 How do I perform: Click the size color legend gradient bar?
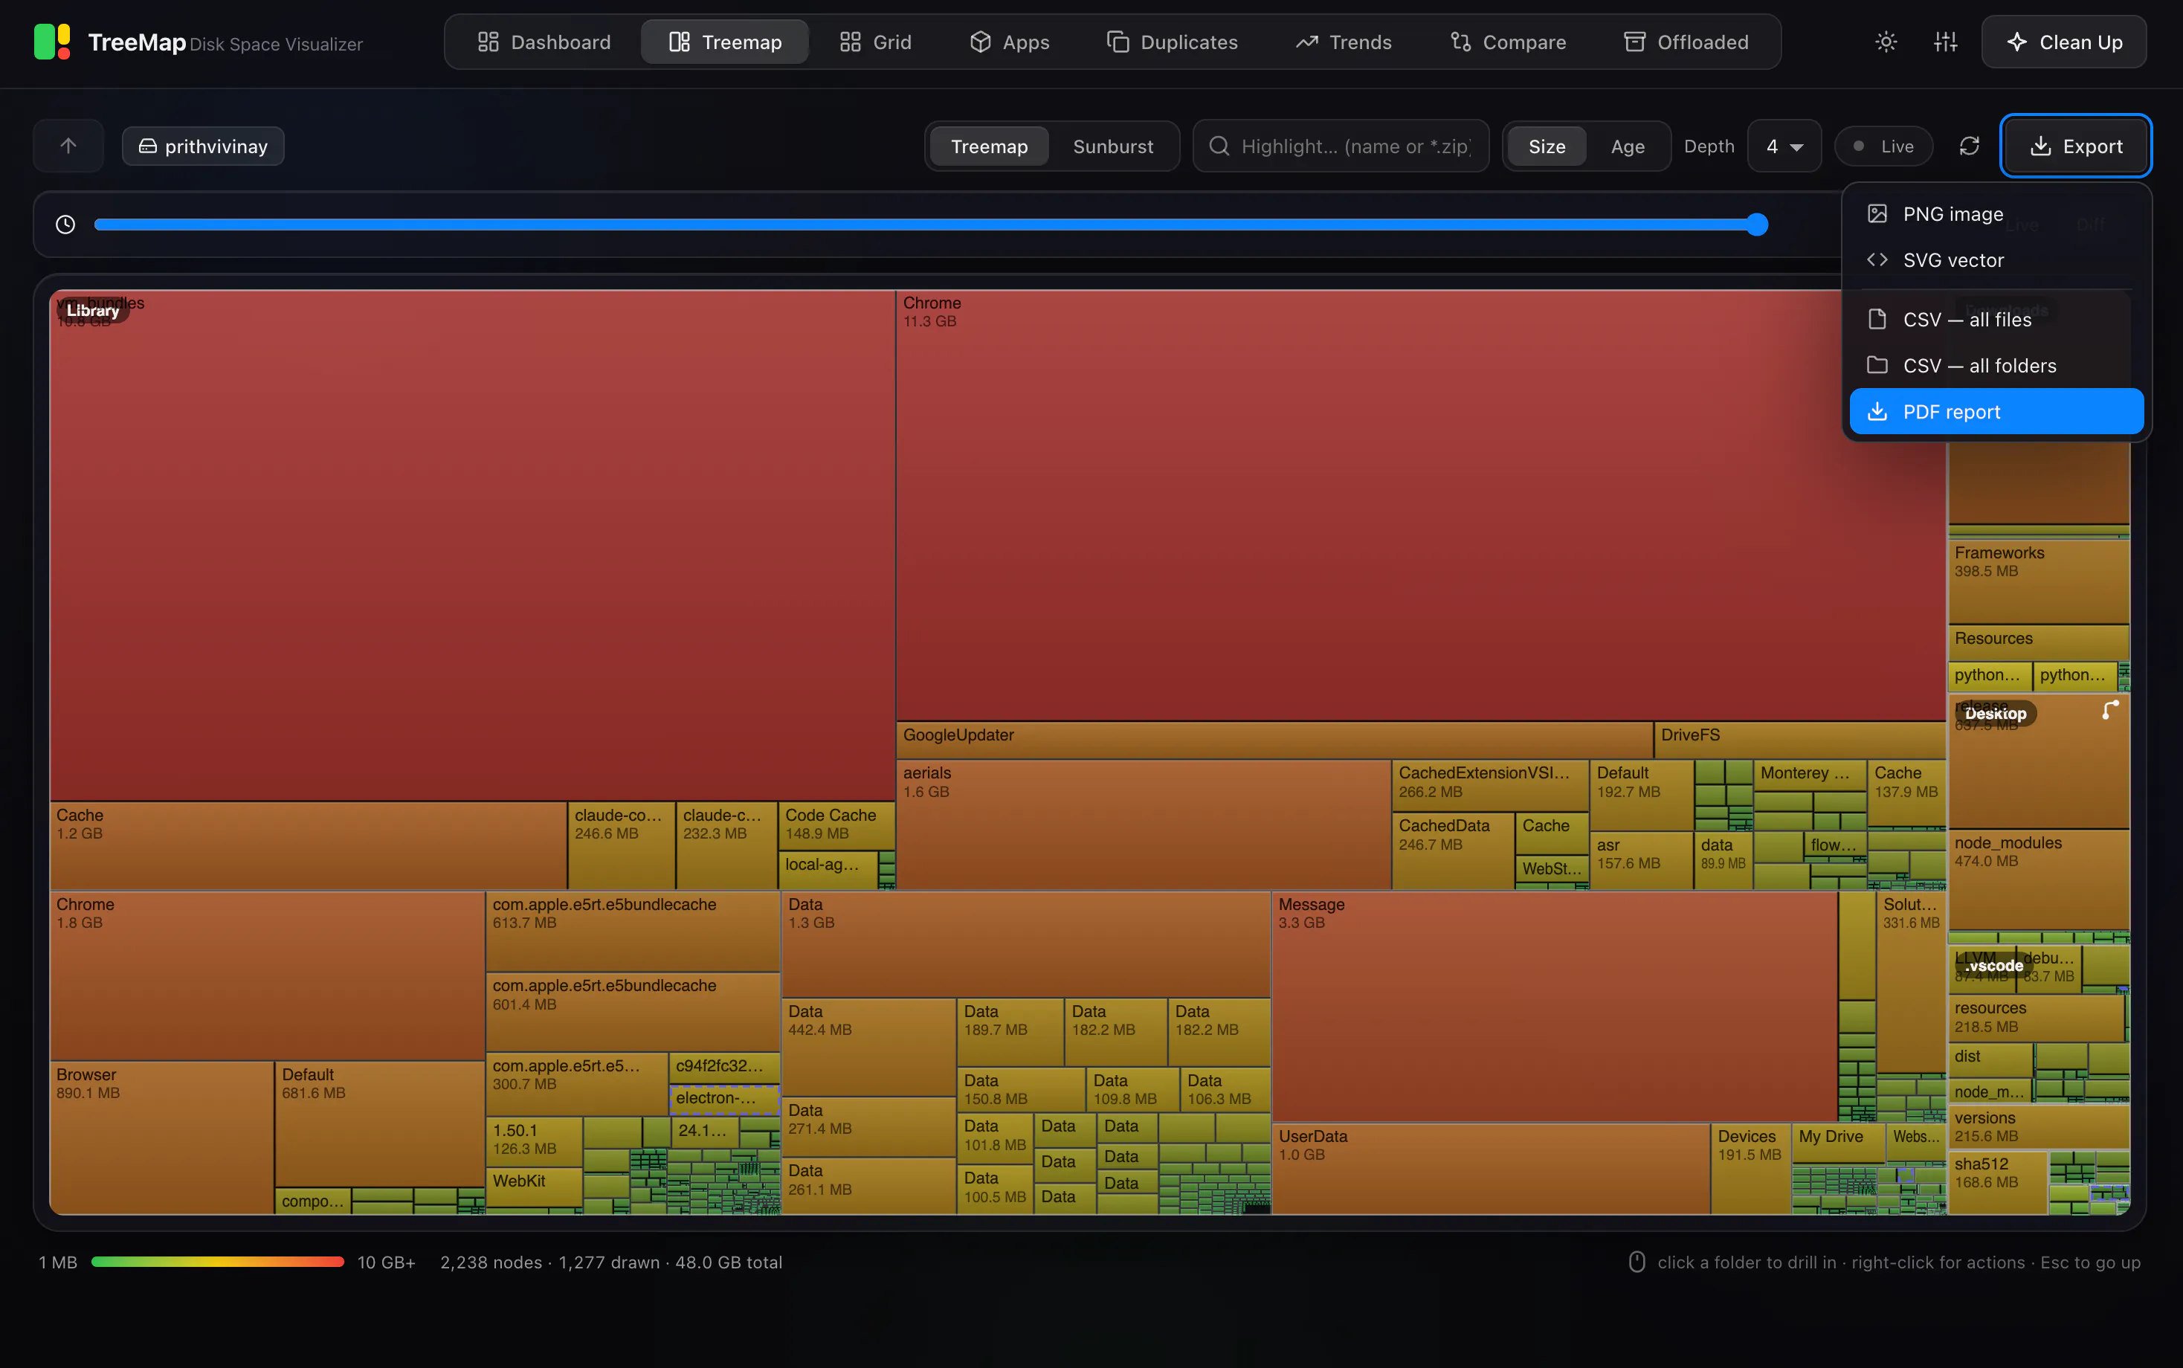click(x=217, y=1261)
